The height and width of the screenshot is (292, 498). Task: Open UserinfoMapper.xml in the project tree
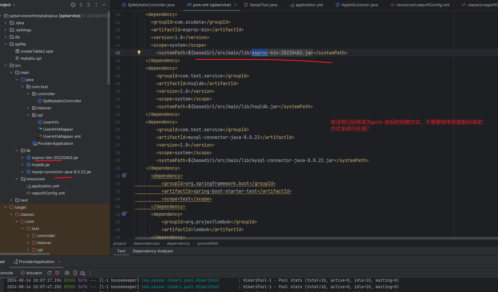pos(62,136)
